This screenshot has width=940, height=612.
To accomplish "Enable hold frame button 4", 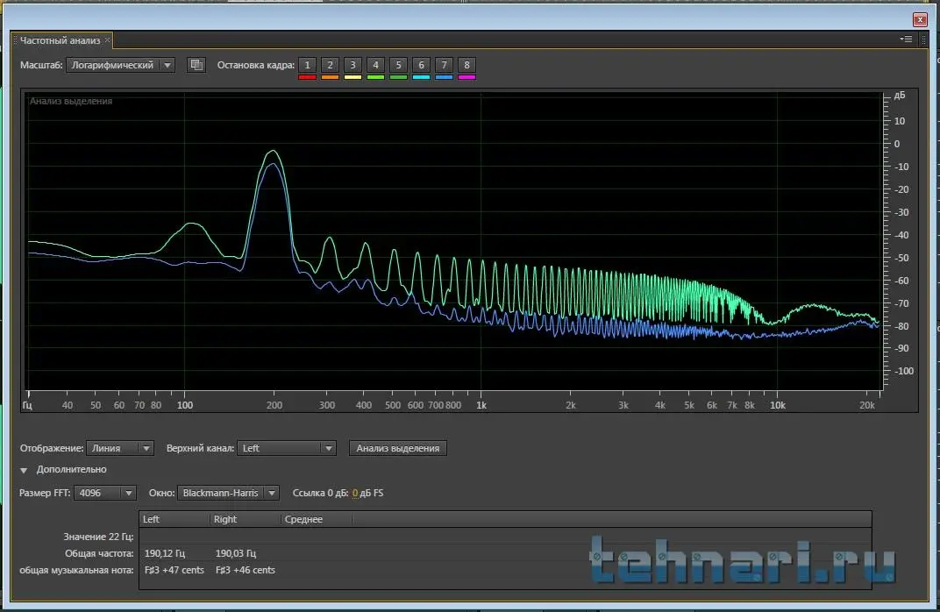I will pos(375,65).
